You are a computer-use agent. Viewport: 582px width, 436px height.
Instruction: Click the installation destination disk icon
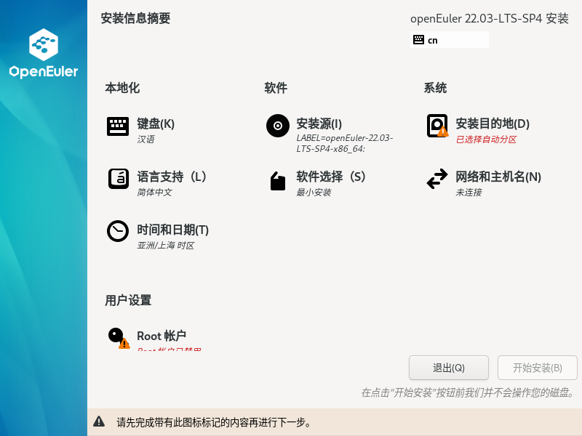click(437, 126)
